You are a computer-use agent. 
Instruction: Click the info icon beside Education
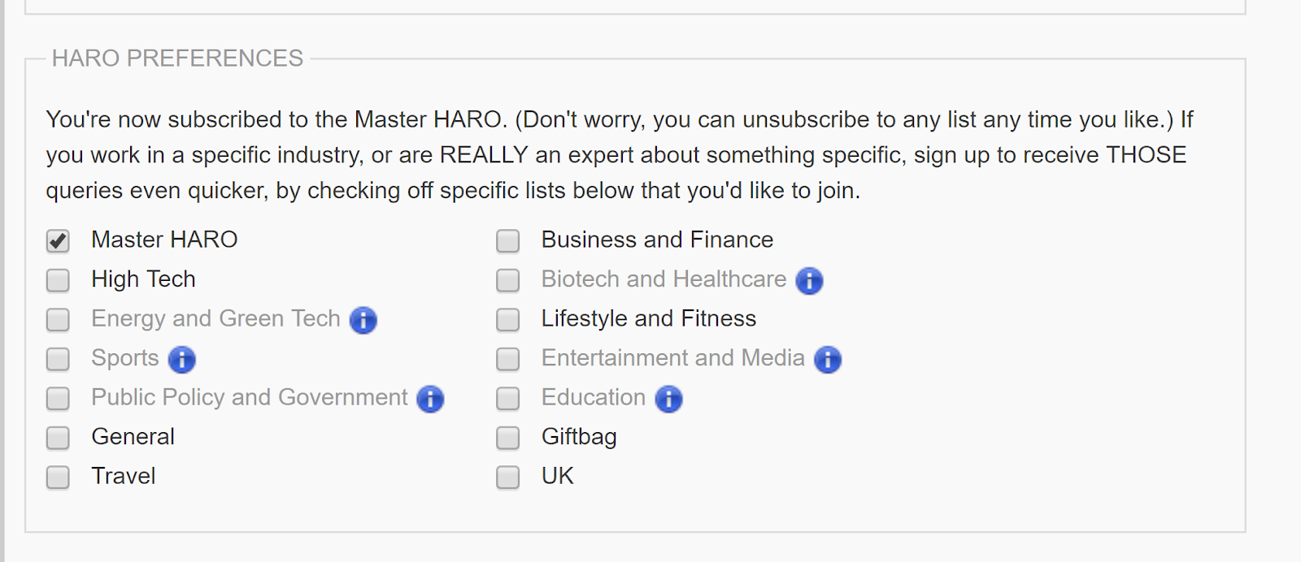click(668, 399)
